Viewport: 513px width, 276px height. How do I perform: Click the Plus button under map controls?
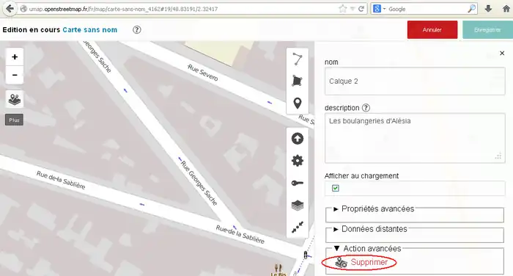14,120
